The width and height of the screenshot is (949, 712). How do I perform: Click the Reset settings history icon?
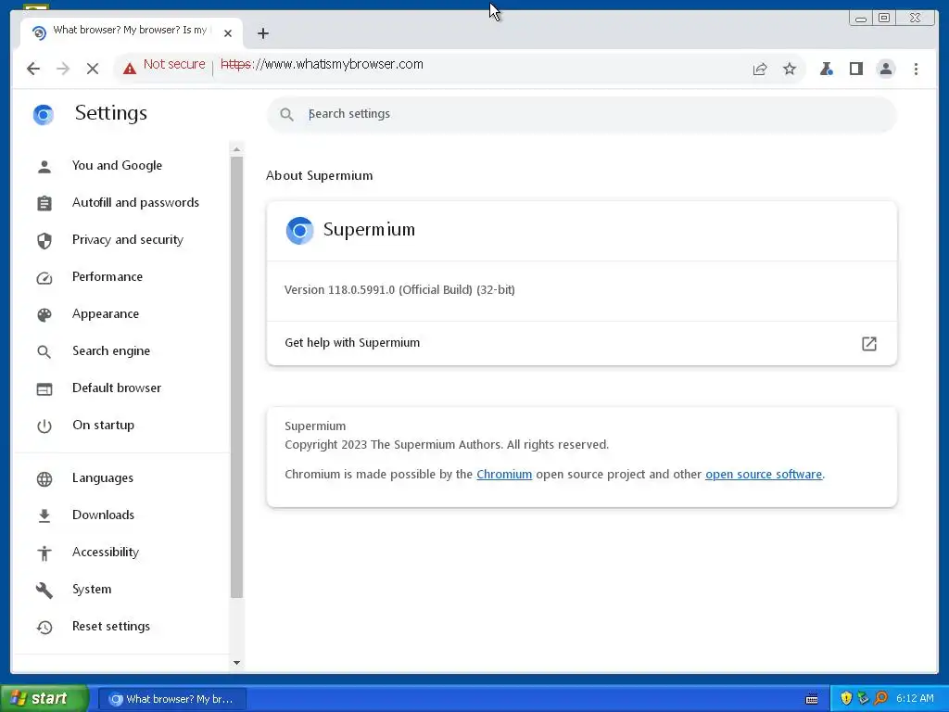44,628
